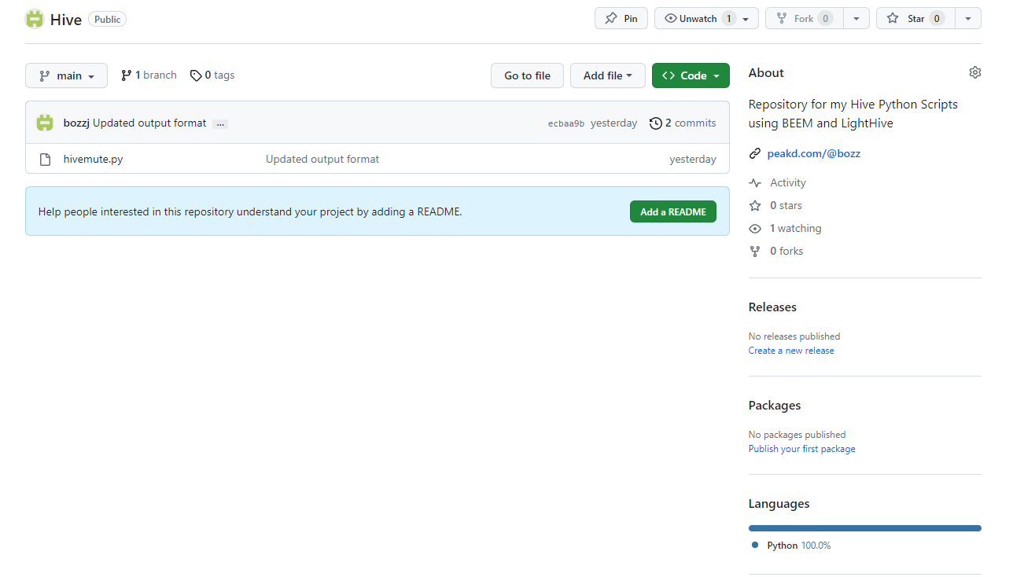
Task: View the 0 stars link
Action: pos(786,205)
